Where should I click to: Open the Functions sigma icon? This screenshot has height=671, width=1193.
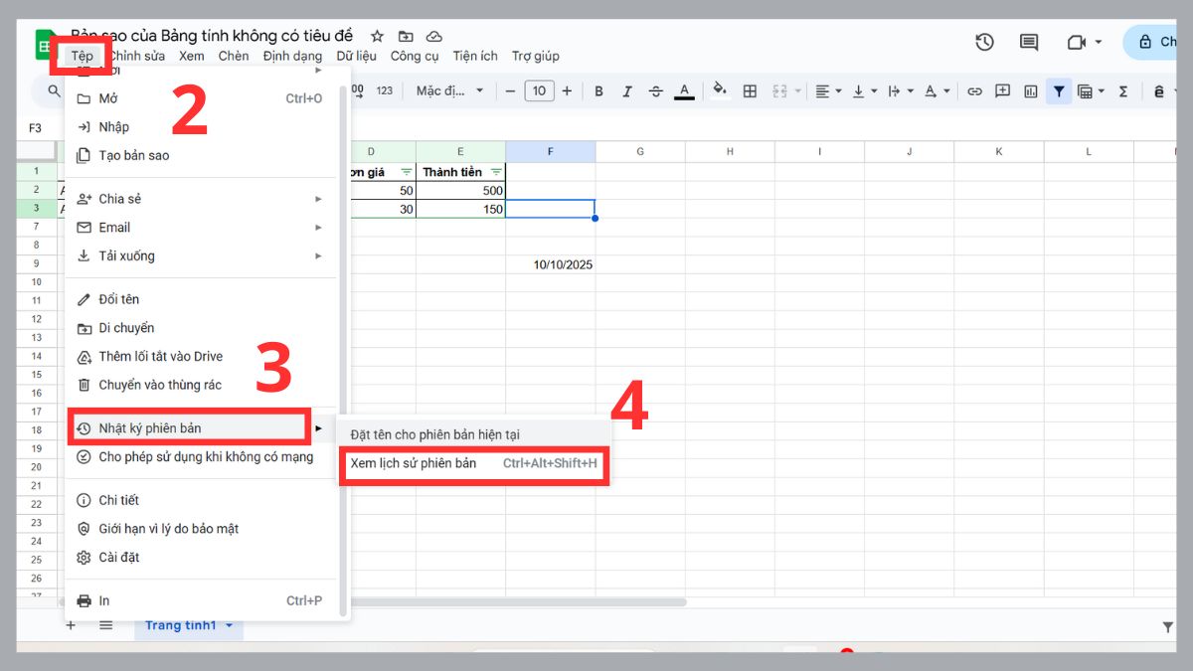click(x=1123, y=91)
